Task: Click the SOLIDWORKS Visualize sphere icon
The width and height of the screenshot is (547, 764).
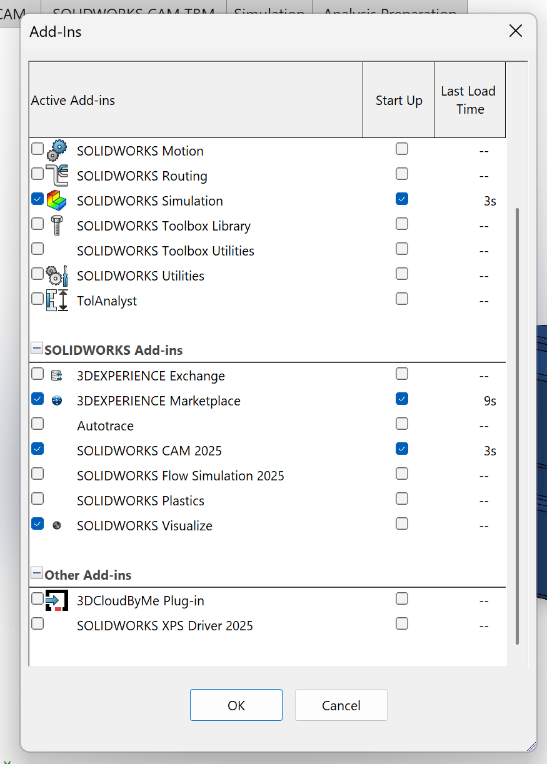Action: click(57, 525)
